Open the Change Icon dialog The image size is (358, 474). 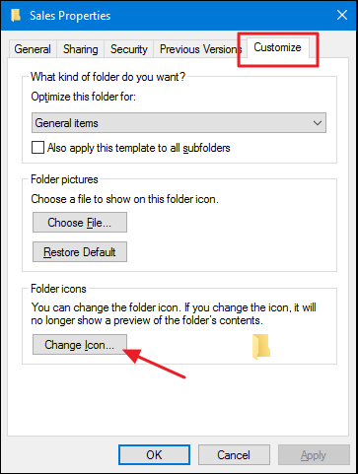click(80, 345)
